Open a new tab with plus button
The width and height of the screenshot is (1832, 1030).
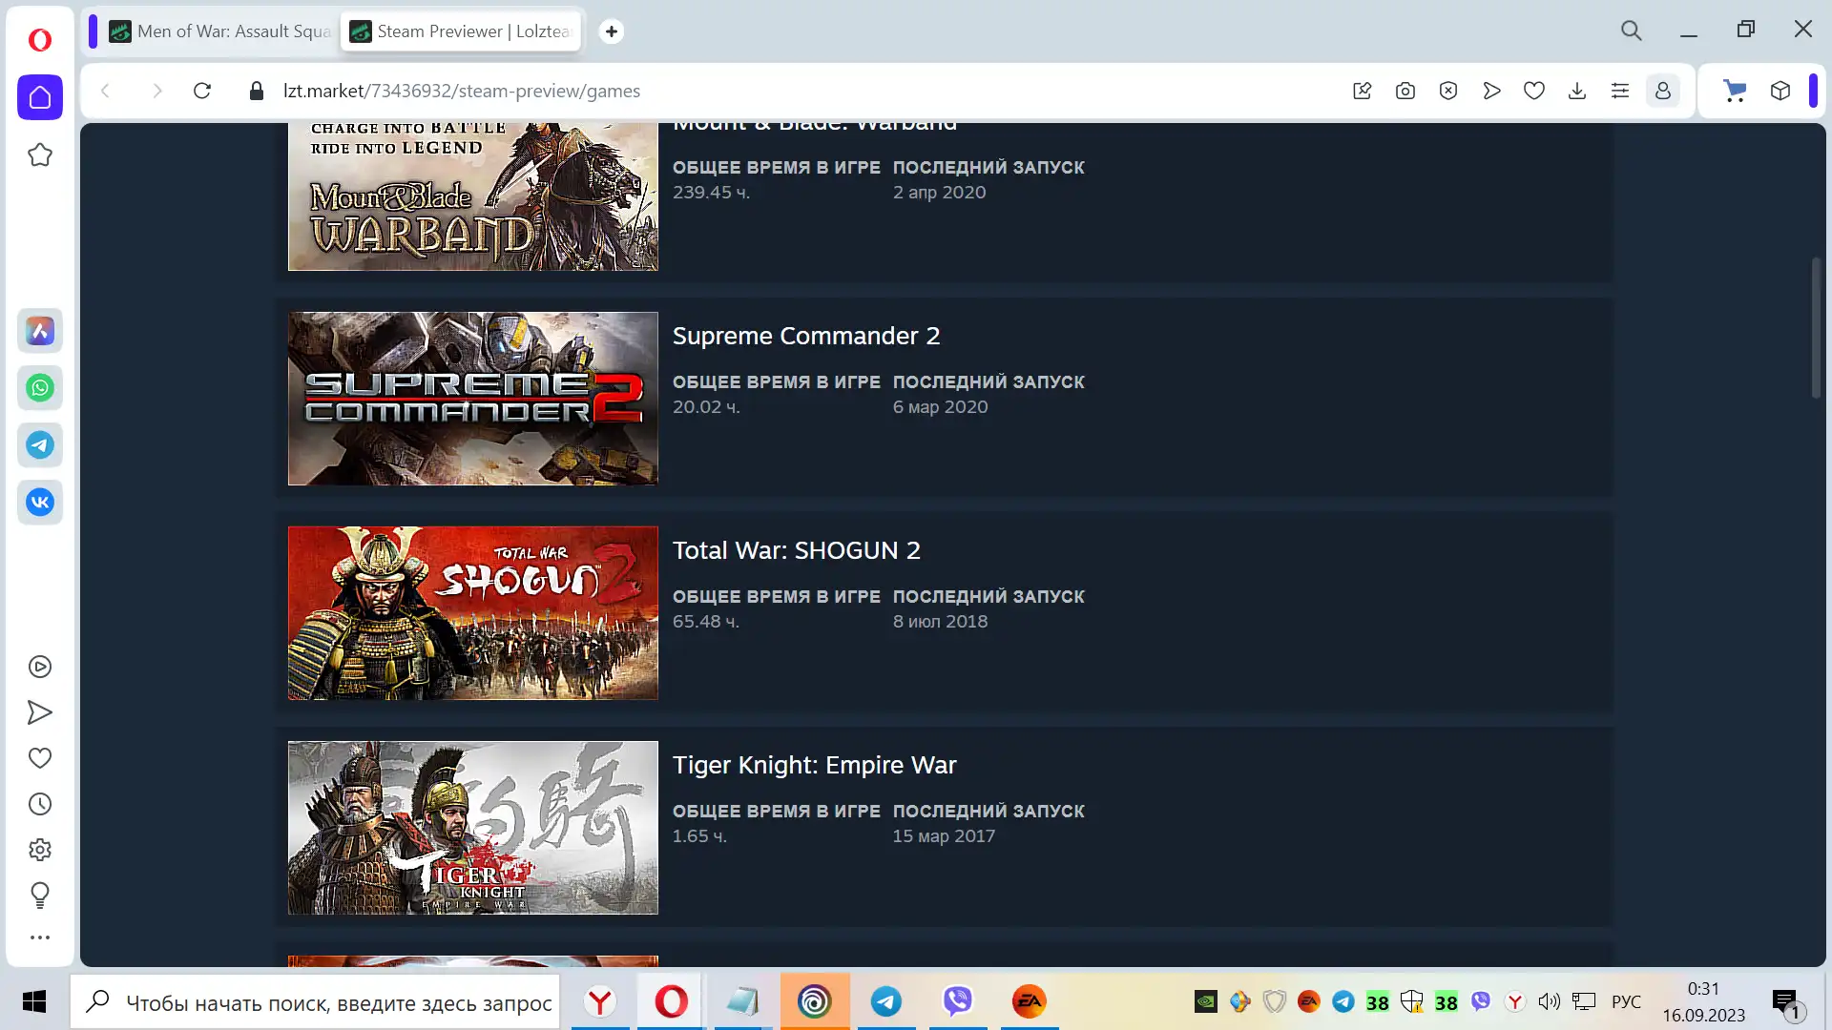point(612,31)
